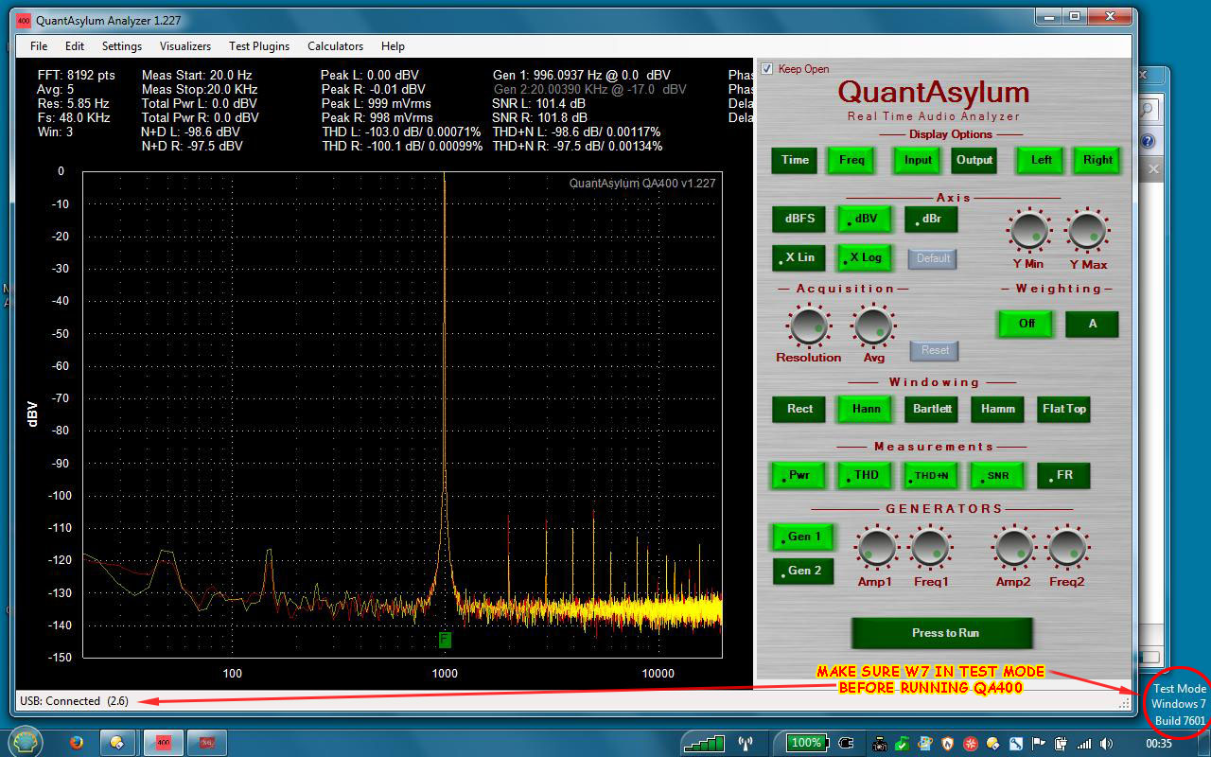Image resolution: width=1211 pixels, height=757 pixels.
Task: Enable A weighting
Action: coord(1093,324)
